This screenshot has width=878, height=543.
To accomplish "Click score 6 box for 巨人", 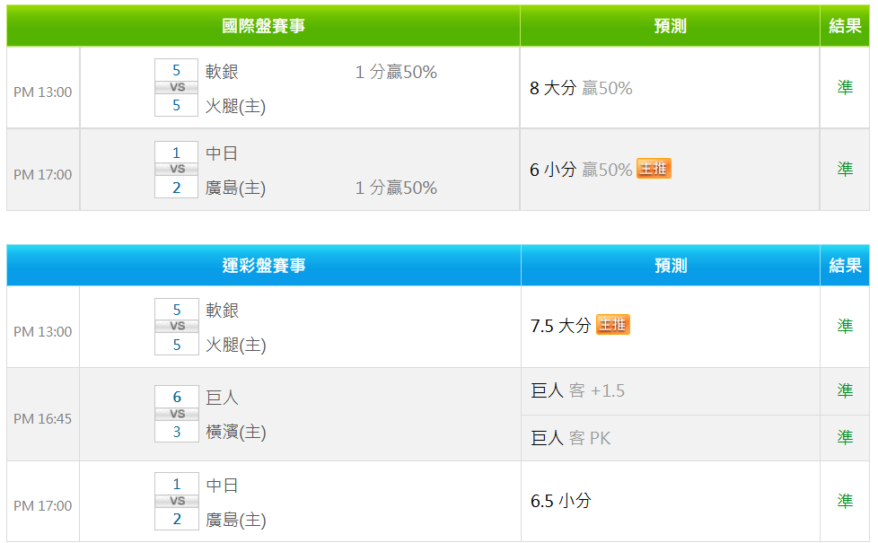I will pyautogui.click(x=177, y=397).
